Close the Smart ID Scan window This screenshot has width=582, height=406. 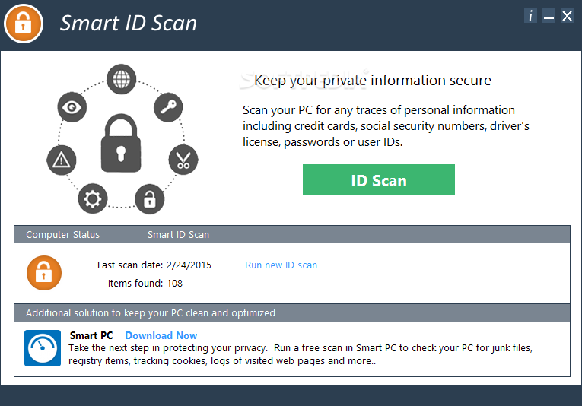click(567, 15)
